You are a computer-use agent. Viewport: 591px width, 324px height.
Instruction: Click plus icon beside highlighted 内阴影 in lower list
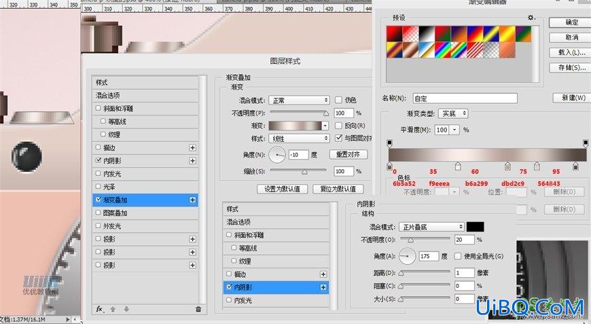point(323,287)
